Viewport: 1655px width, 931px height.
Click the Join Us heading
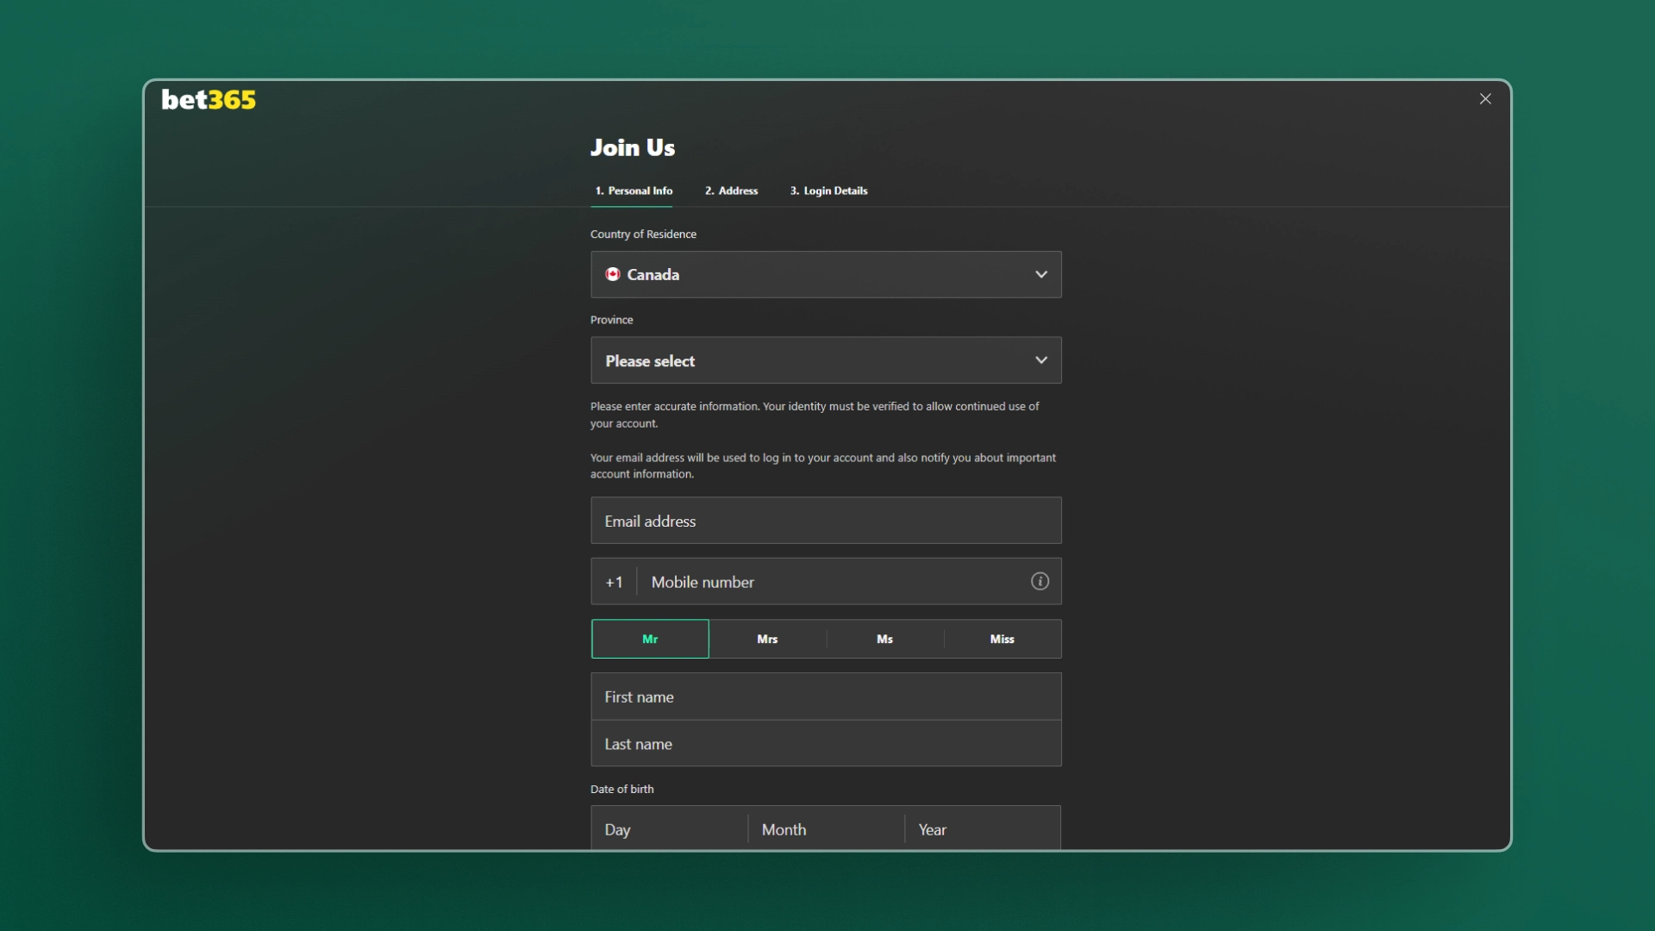[x=633, y=147]
